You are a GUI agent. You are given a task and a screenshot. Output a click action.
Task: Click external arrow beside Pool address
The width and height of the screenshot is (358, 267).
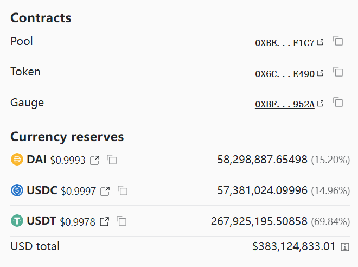point(321,42)
